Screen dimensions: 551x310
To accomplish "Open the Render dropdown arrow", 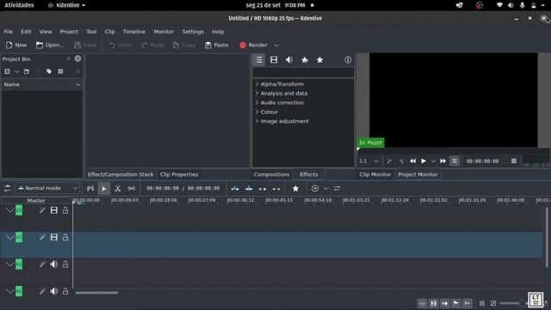I will (x=276, y=46).
